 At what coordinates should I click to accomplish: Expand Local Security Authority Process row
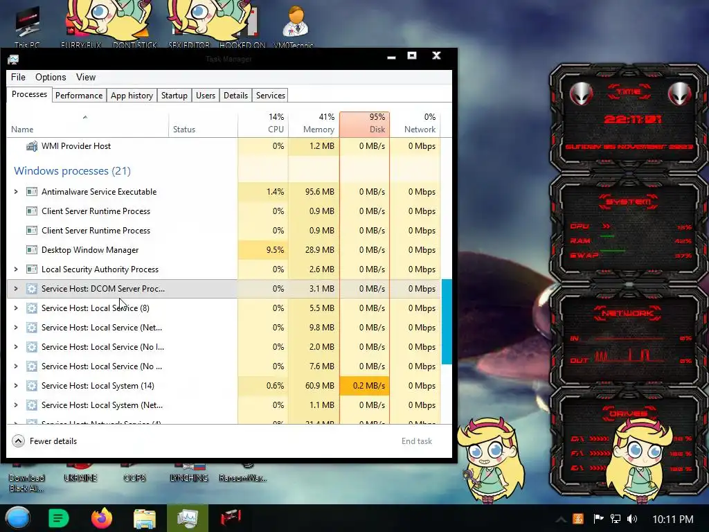[16, 269]
